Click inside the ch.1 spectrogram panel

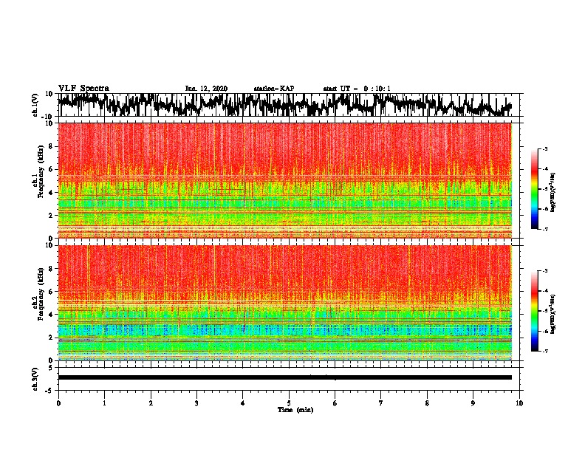[284, 180]
